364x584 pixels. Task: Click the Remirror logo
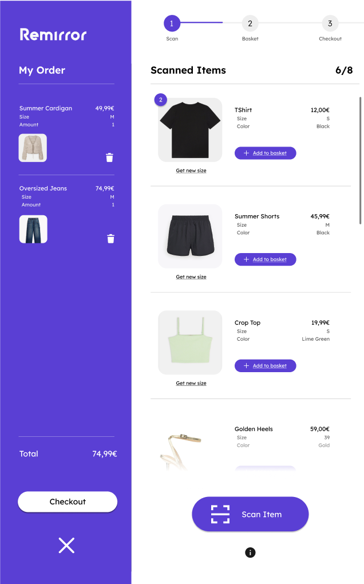coord(53,34)
